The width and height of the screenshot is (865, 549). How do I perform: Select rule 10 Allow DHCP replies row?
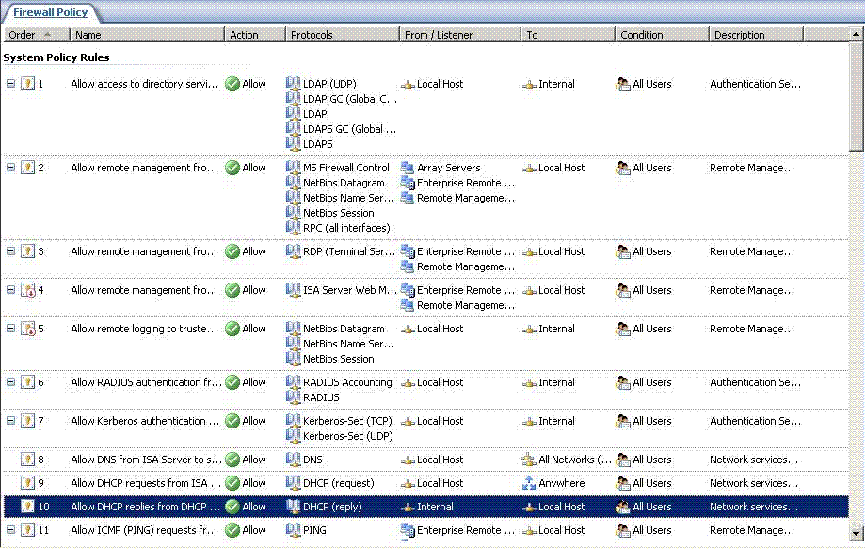point(425,507)
